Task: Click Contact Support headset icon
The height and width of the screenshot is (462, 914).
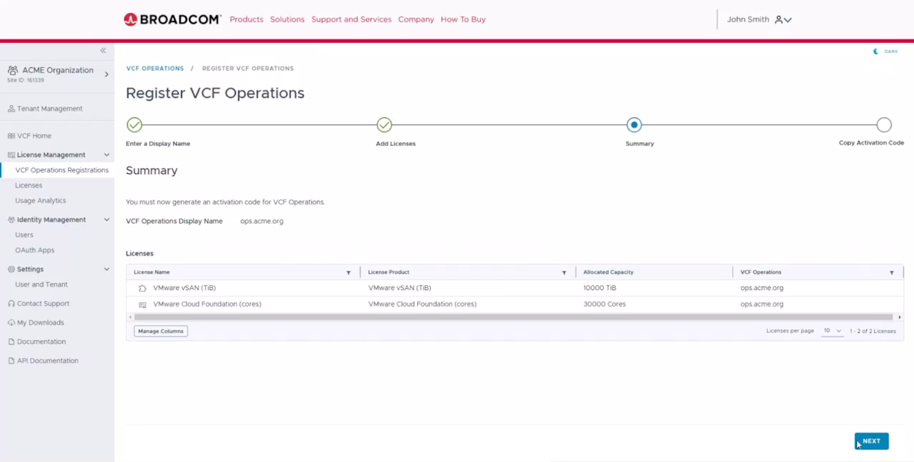Action: point(11,304)
